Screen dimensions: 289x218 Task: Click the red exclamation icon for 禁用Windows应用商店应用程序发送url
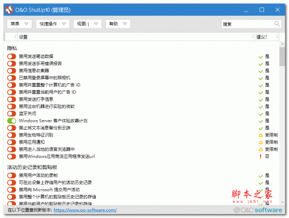[261, 157]
